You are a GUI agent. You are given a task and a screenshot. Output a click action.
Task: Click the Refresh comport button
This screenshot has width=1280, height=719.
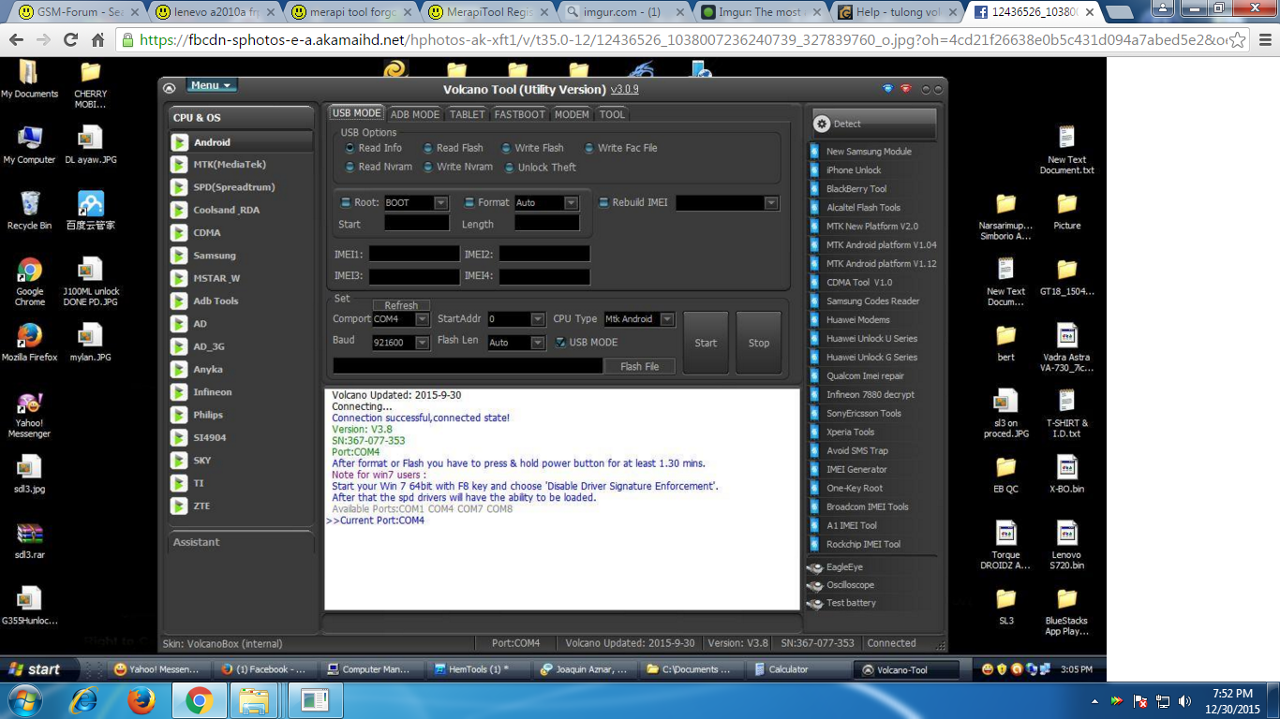[401, 305]
